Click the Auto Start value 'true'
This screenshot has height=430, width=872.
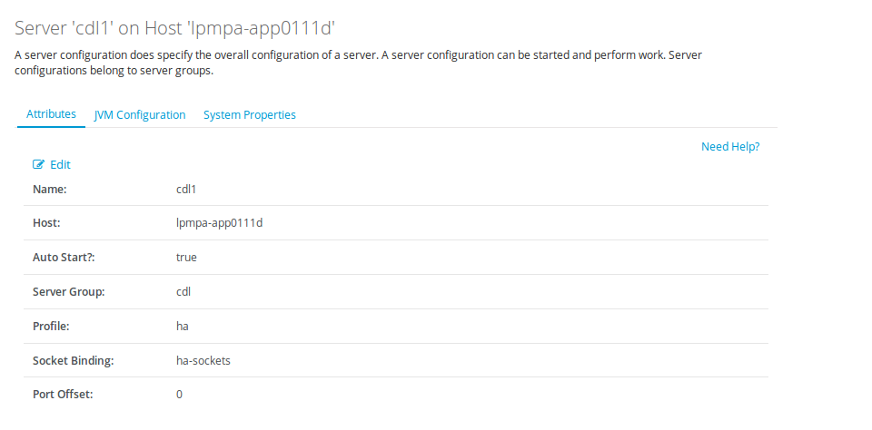tap(186, 258)
